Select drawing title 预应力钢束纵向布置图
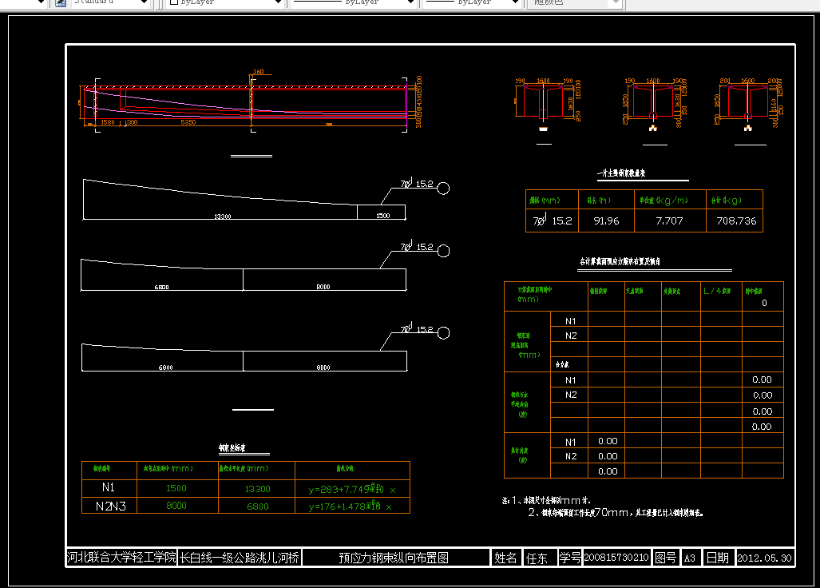Screen dimensions: 820x588 394,558
